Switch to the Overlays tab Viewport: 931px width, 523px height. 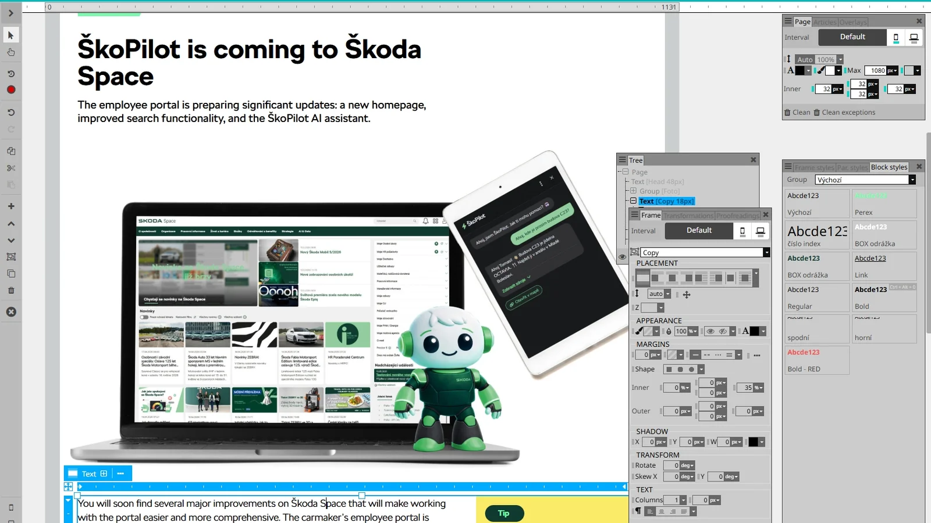click(852, 22)
